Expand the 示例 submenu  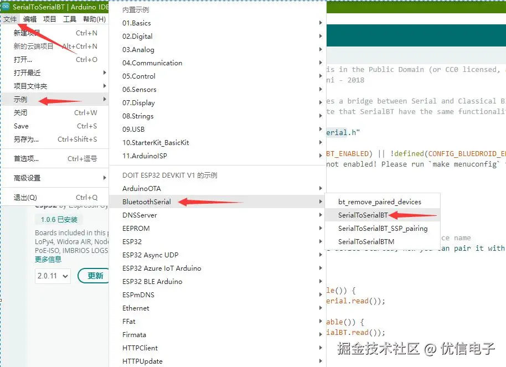(x=55, y=99)
